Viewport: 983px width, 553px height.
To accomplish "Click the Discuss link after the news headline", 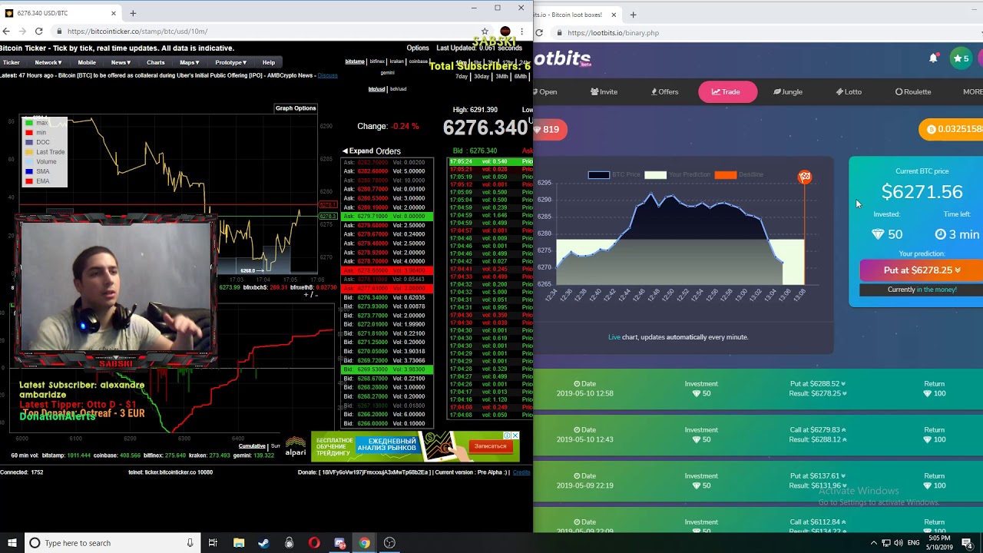I will 327,75.
